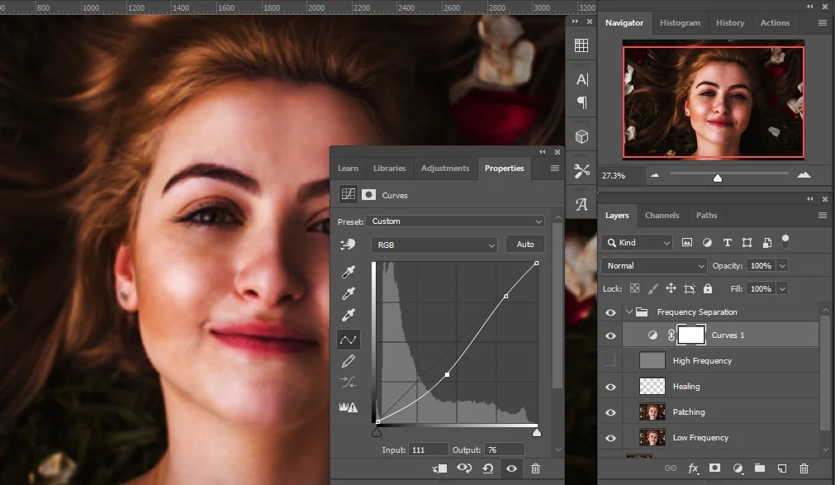Reset curves to adjustment defaults
The height and width of the screenshot is (485, 835).
click(x=488, y=468)
